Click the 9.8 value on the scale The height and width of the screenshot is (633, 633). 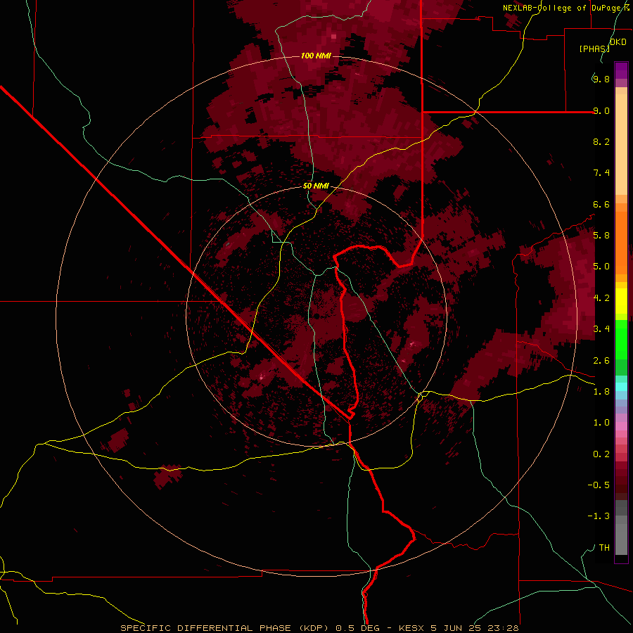click(601, 79)
